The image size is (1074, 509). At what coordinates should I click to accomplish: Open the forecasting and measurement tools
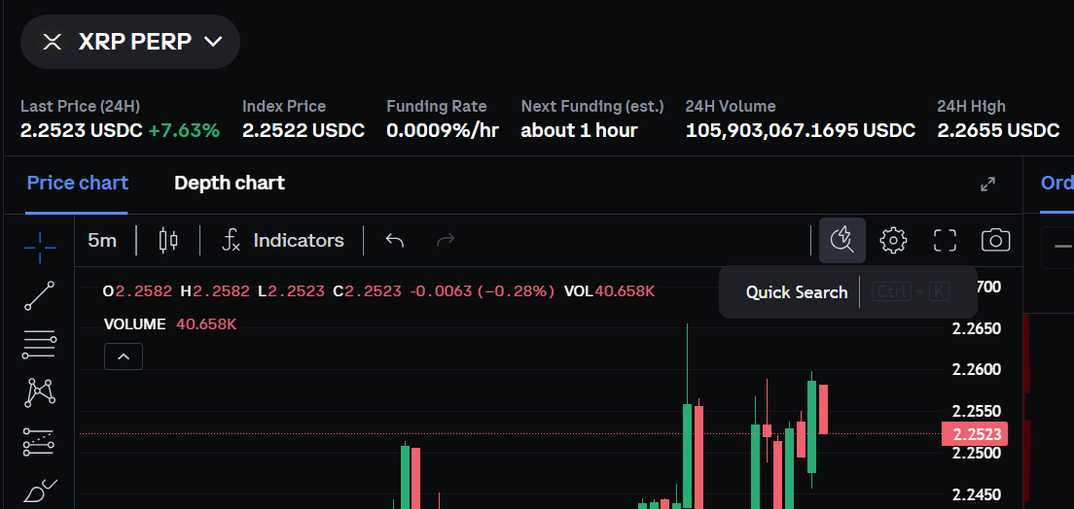[x=40, y=442]
